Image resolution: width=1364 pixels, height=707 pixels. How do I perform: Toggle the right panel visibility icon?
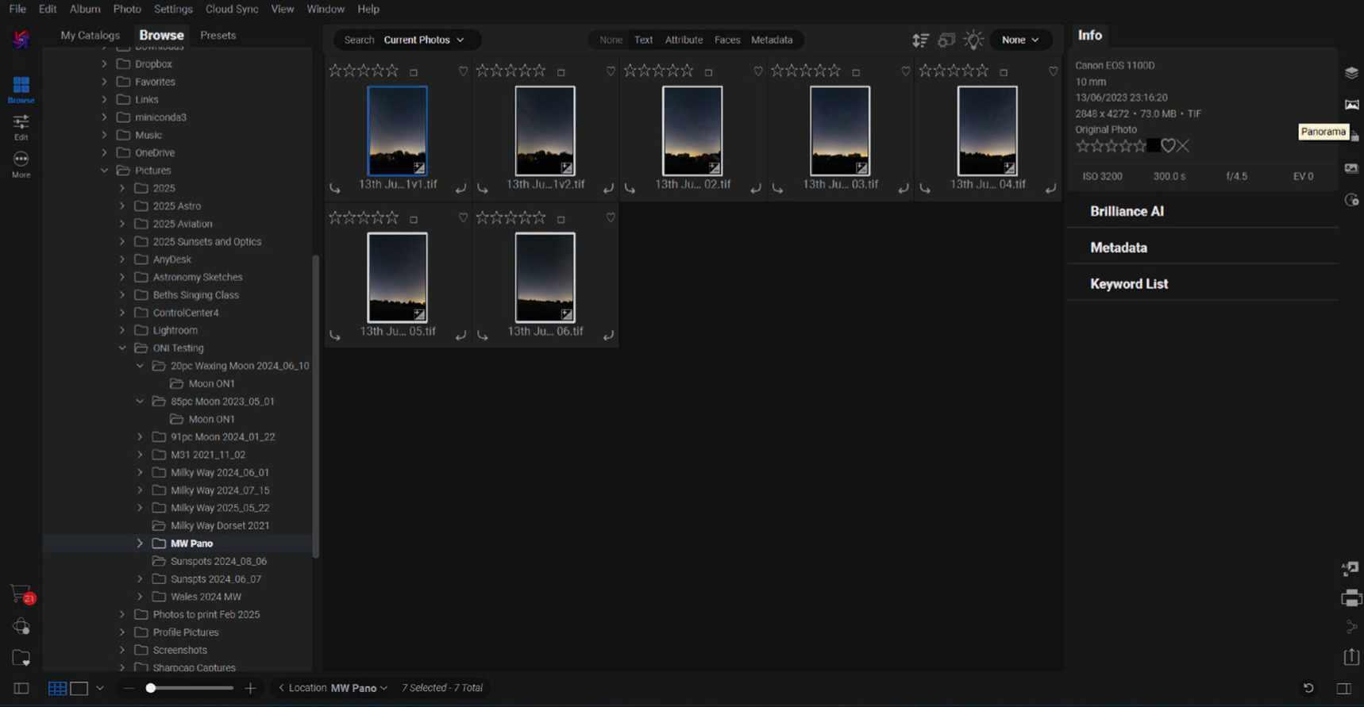1344,688
